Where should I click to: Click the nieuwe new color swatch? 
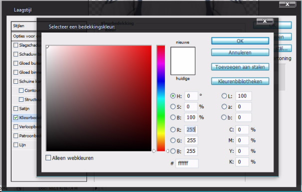coord(183,54)
